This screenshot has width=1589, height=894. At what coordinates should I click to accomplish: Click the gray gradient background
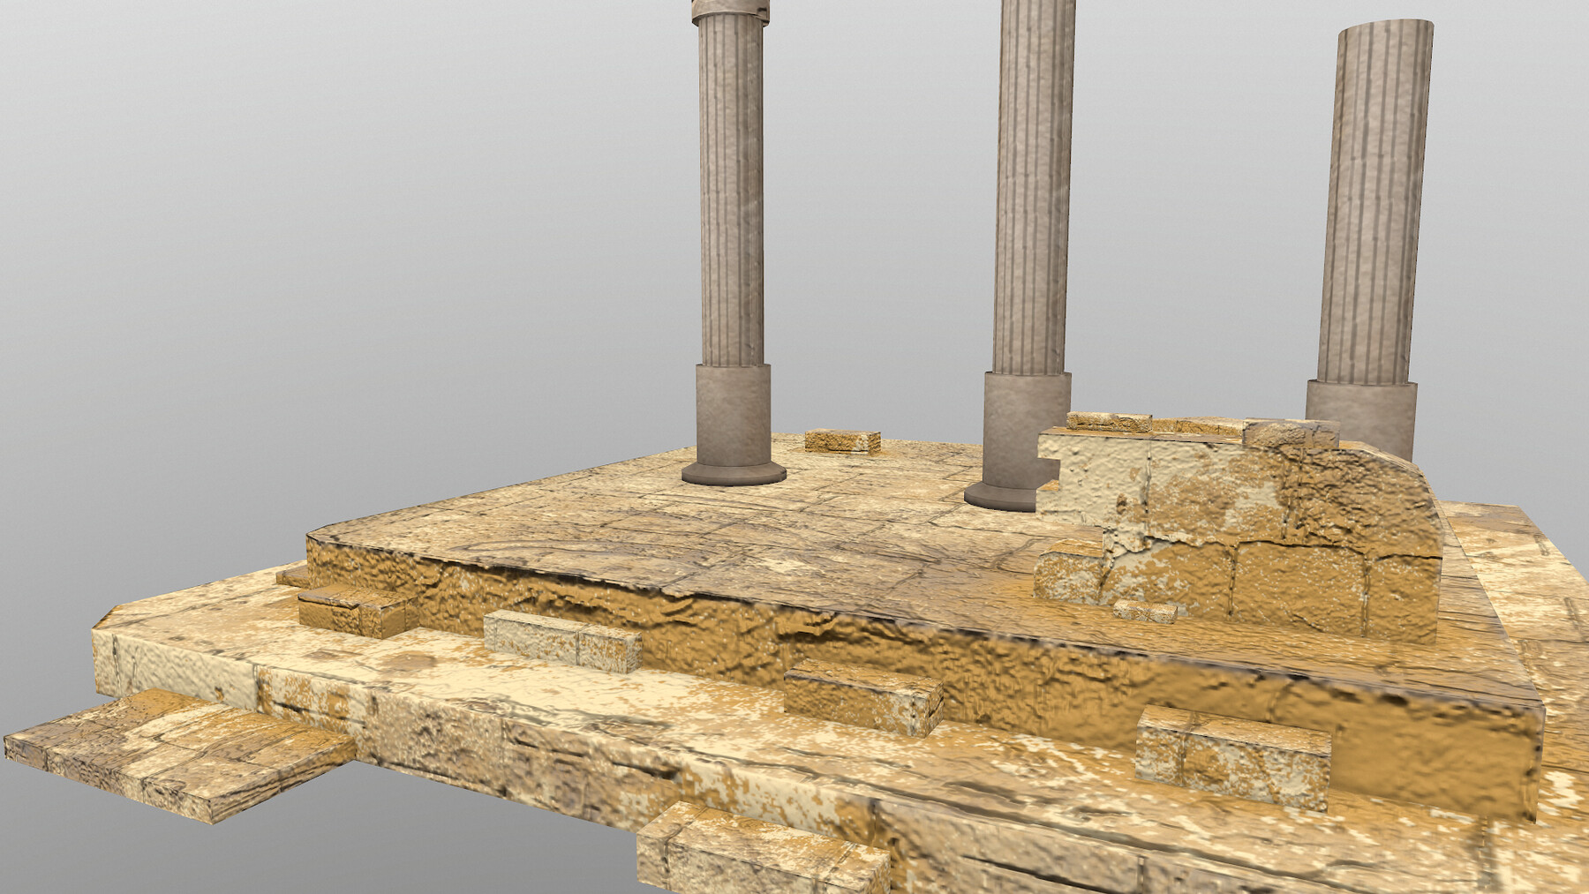click(x=265, y=177)
